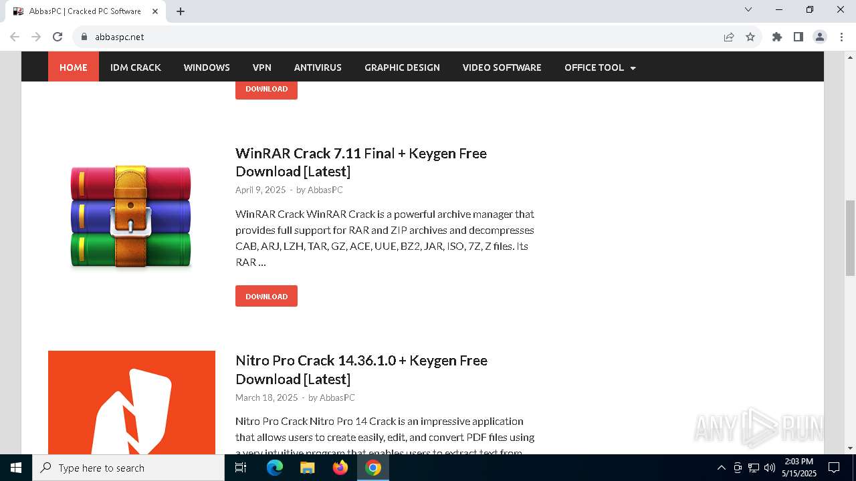Click the April 9, 2025 date link
Viewport: 856px width, 481px height.
click(x=260, y=190)
